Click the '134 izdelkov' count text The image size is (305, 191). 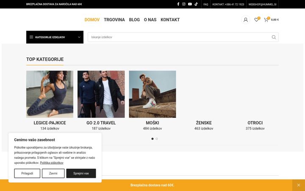[x=50, y=129]
